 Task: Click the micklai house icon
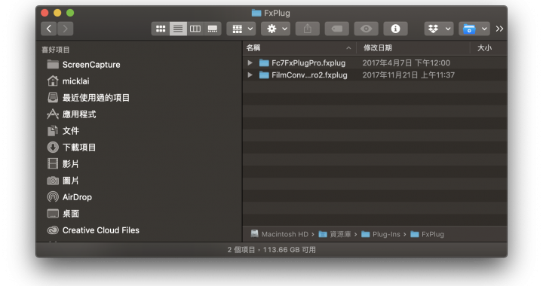53,81
